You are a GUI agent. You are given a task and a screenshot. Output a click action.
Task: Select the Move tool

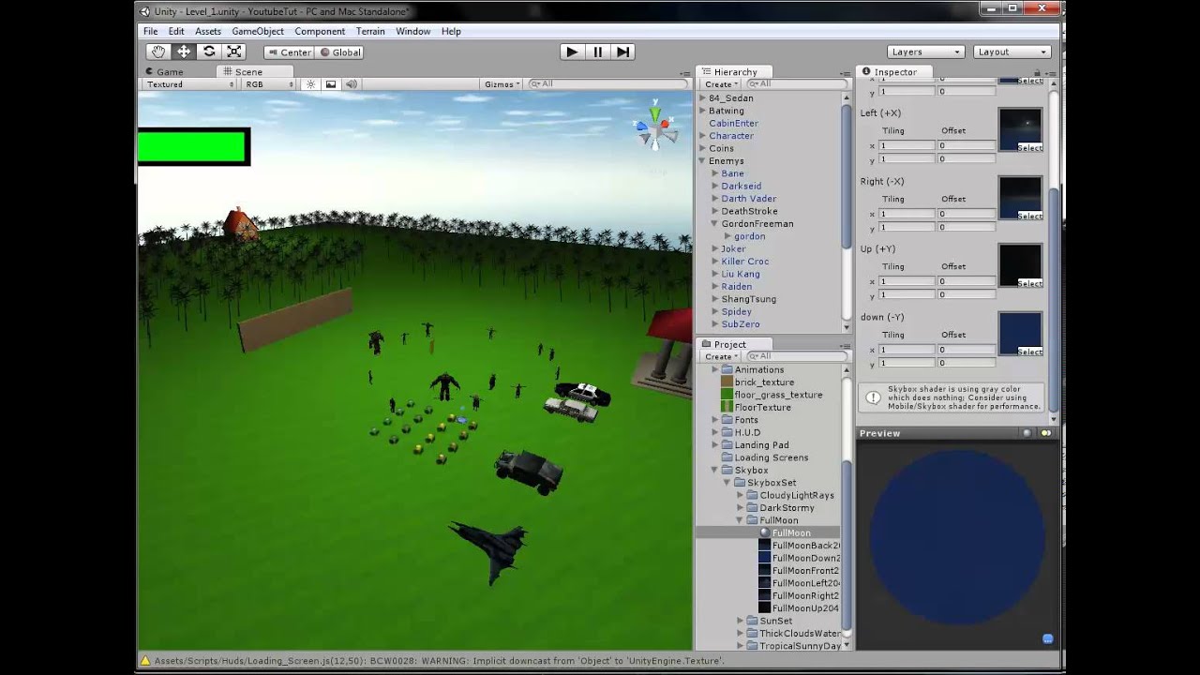tap(184, 52)
